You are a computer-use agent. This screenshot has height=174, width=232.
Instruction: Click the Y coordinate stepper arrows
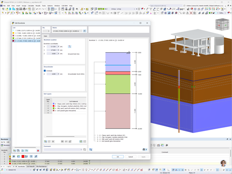(x=57, y=50)
